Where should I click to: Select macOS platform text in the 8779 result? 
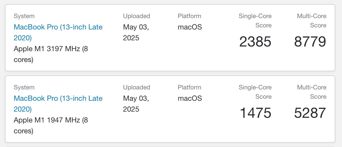pyautogui.click(x=190, y=27)
